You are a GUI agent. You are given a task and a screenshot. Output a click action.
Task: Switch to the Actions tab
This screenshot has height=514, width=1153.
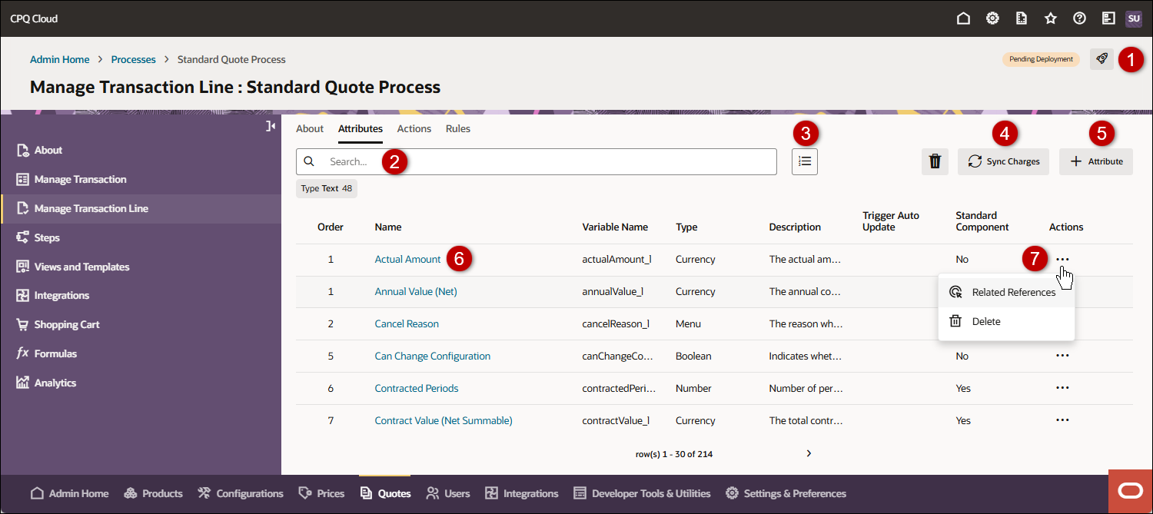414,129
